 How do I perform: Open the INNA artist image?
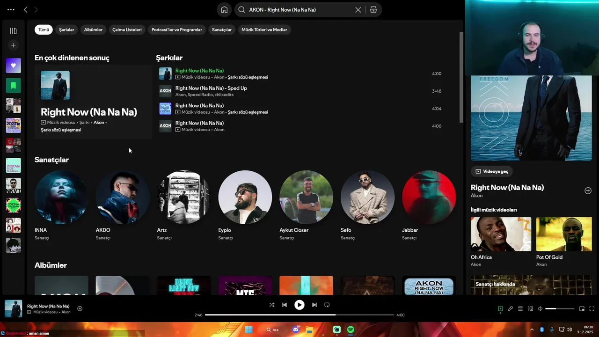click(61, 197)
